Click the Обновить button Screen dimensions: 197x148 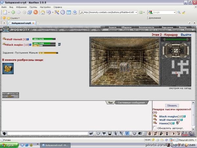click(x=172, y=106)
